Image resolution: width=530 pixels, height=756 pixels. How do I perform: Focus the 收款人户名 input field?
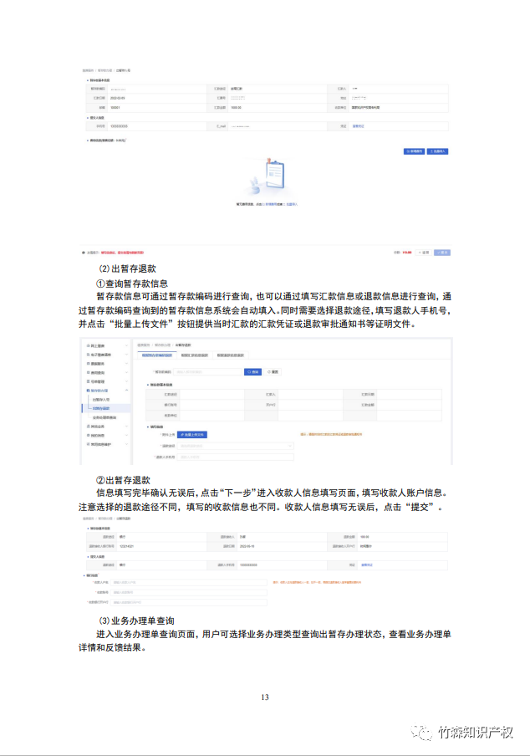tap(188, 582)
